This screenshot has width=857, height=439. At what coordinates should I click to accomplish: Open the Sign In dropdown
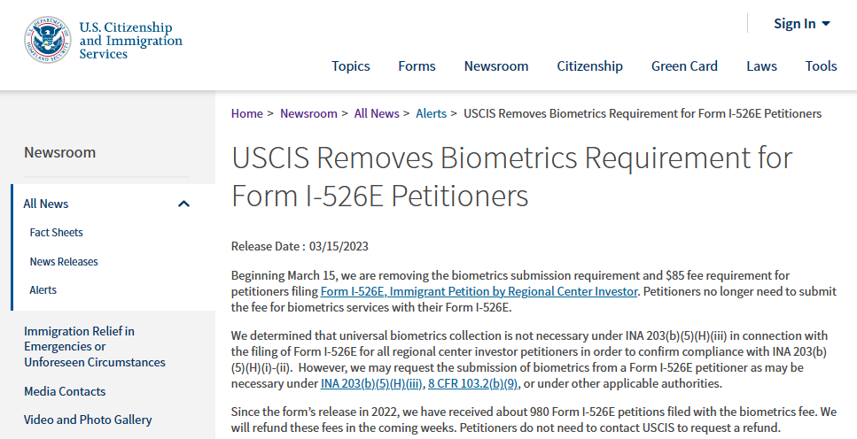coord(802,24)
